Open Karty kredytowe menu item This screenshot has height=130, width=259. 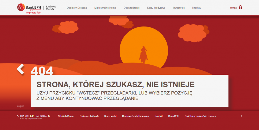[x=156, y=8]
